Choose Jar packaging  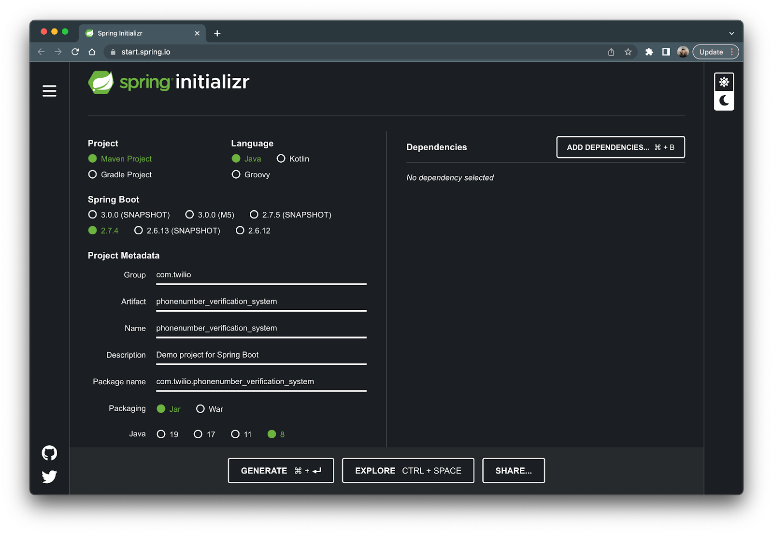pyautogui.click(x=169, y=409)
